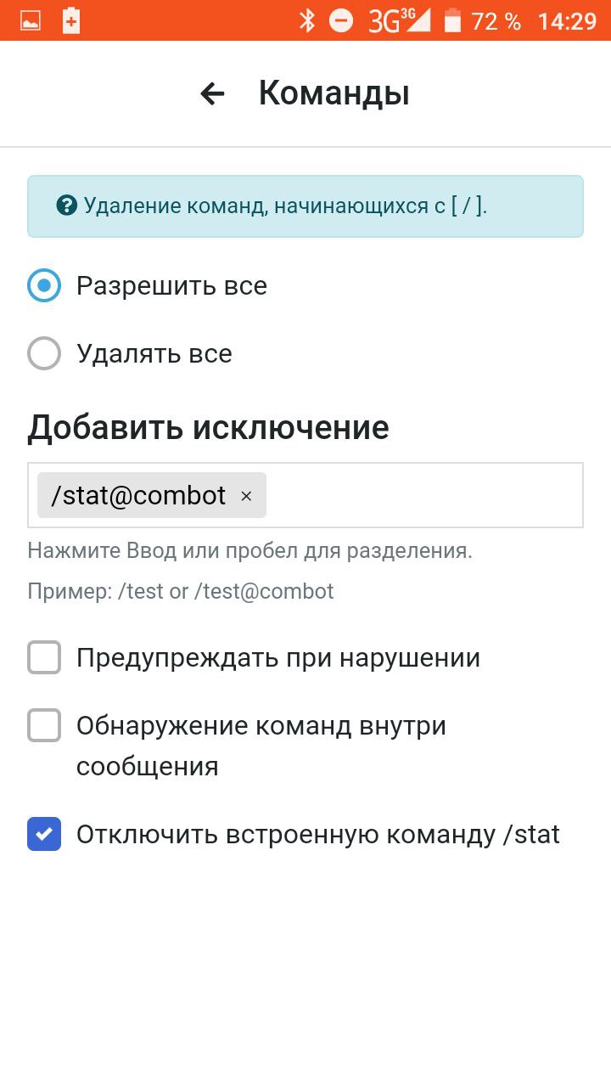Tap the do-not-disturb status icon
This screenshot has width=611, height=1087.
[x=341, y=20]
